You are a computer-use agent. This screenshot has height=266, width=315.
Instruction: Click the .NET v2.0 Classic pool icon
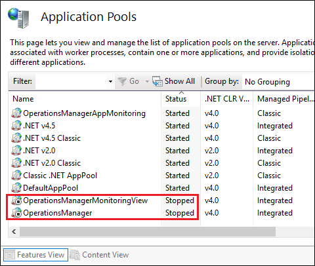(16, 163)
